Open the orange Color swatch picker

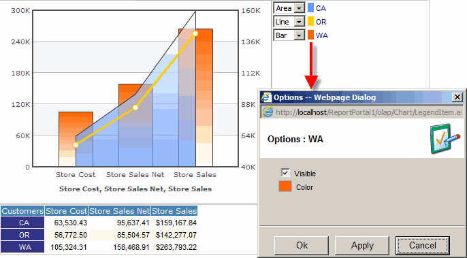(285, 187)
